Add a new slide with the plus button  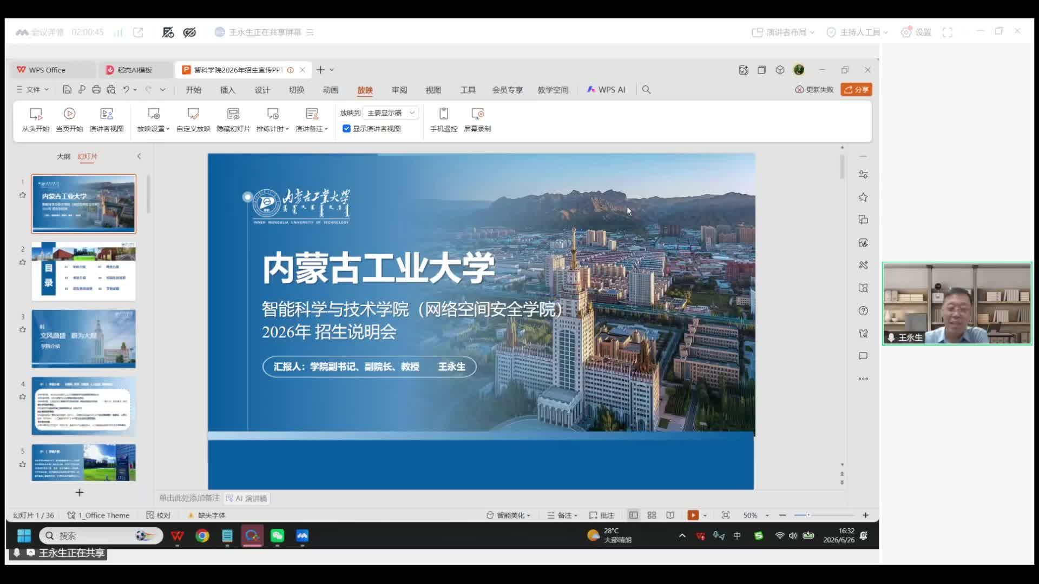click(80, 493)
